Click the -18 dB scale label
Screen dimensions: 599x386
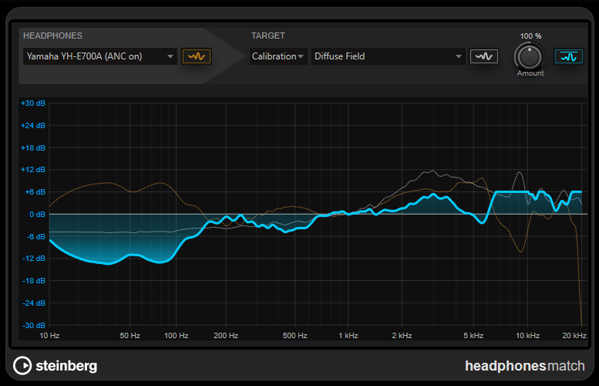[34, 280]
